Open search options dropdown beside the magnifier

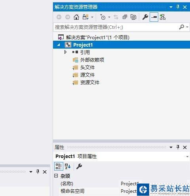187,27
